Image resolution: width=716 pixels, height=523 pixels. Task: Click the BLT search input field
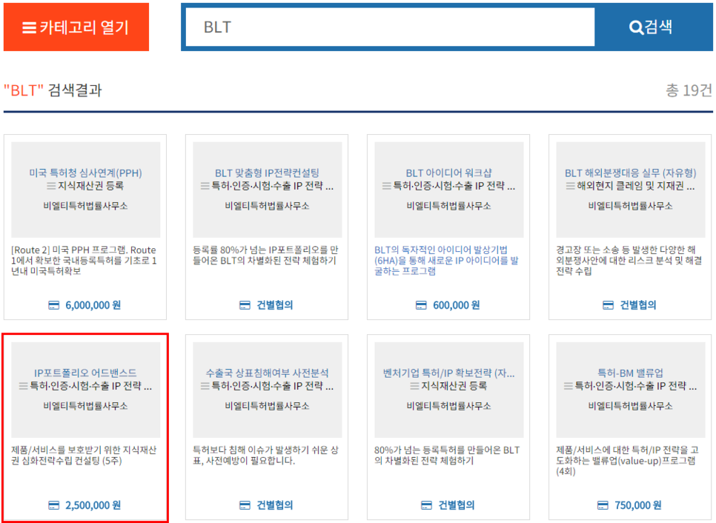coord(390,27)
